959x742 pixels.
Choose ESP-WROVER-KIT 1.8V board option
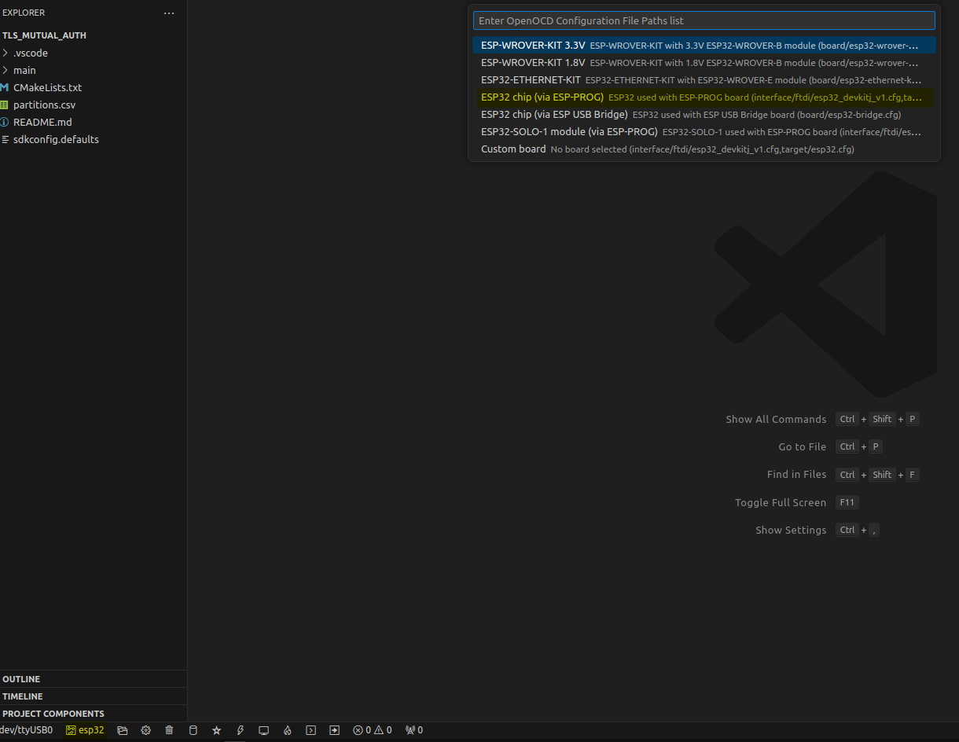704,63
